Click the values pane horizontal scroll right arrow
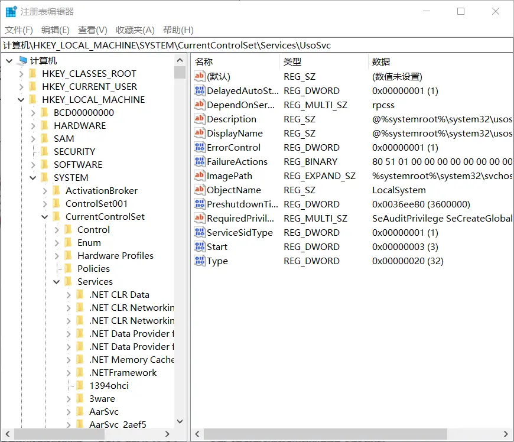514x442 pixels. 506,434
